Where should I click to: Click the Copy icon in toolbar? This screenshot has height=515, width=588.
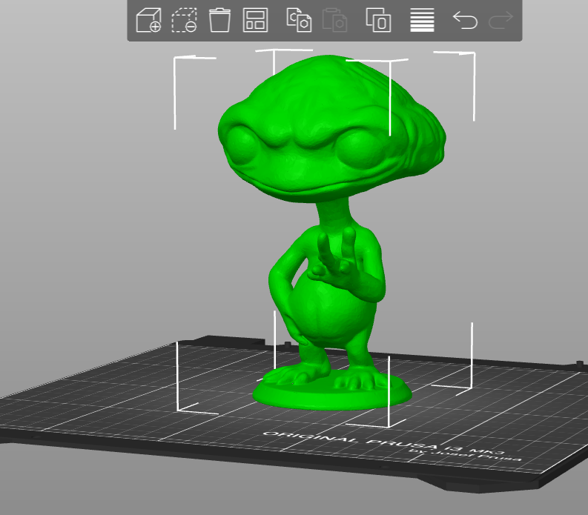(299, 20)
